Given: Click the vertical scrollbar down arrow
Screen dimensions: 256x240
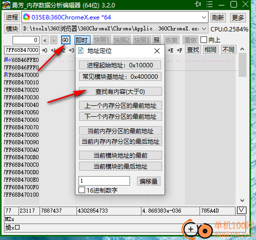Looking at the screenshot, I should 242,201.
